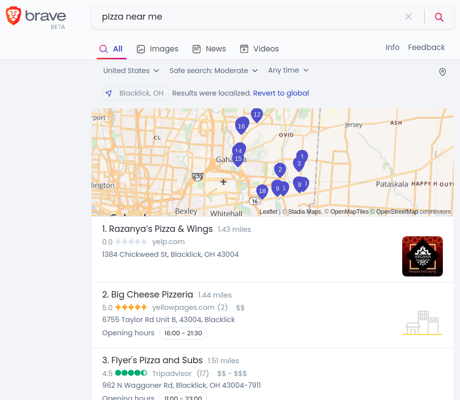This screenshot has width=460, height=400.
Task: Click the Revert to global link
Action: click(281, 93)
